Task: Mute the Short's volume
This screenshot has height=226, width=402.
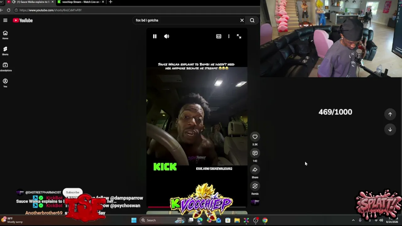Action: click(x=166, y=36)
